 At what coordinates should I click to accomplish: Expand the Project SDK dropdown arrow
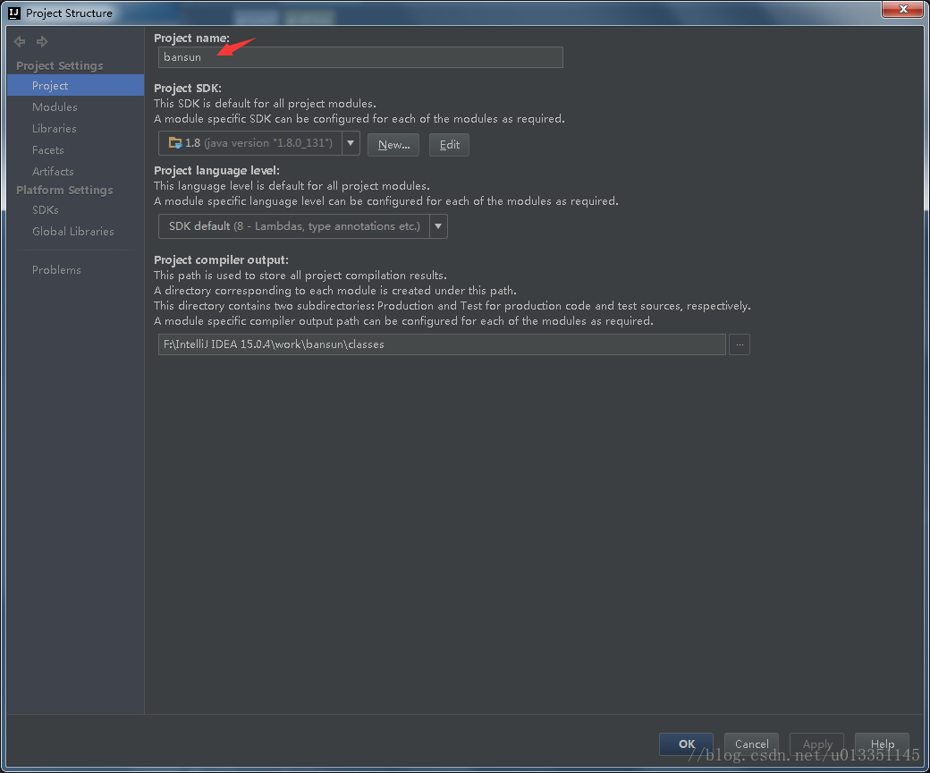click(351, 143)
